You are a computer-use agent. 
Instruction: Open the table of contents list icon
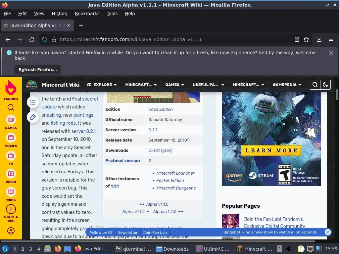click(33, 102)
